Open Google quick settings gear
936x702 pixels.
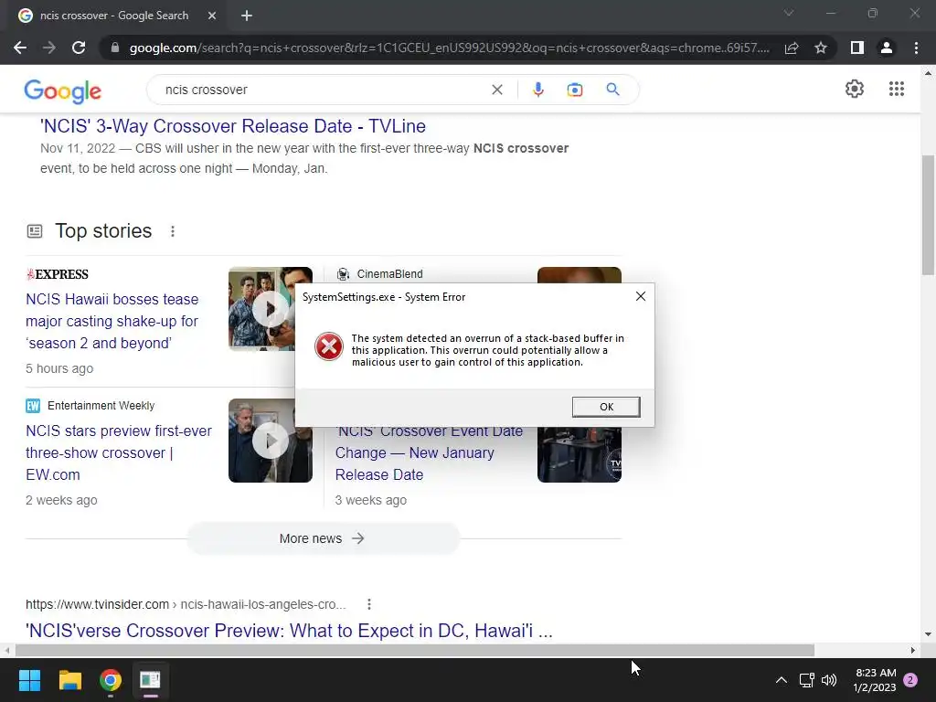(x=855, y=89)
